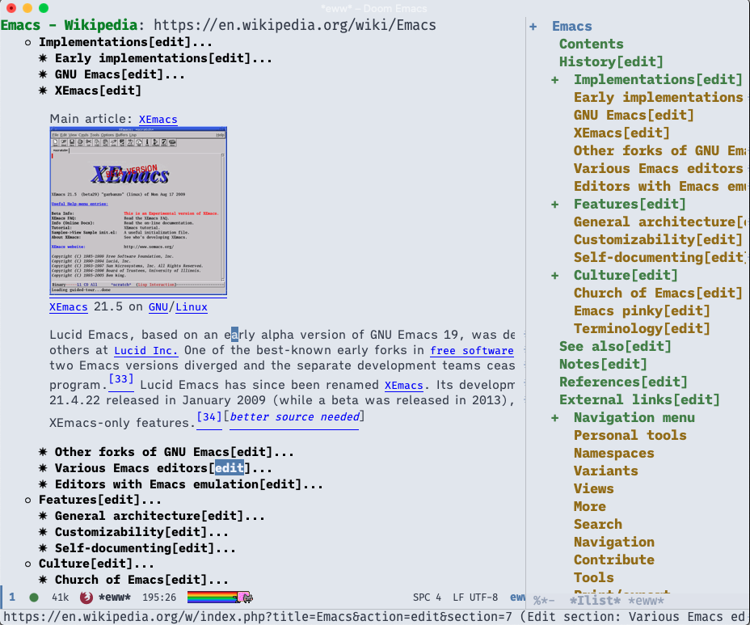Expand the Editors with Emacs emulation heading
Screen dimensions: 750x625
pyautogui.click(x=188, y=484)
